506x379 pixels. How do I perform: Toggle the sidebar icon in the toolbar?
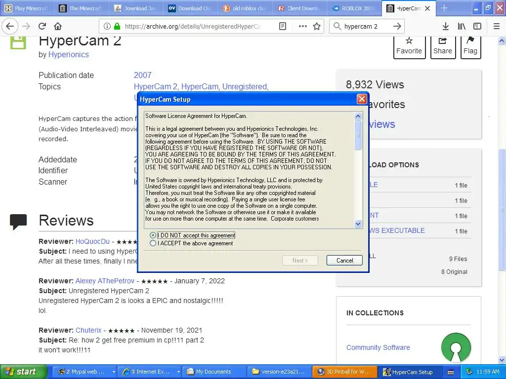pos(477,26)
